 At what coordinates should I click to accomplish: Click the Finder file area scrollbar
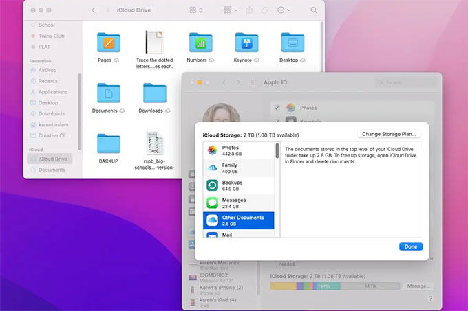tap(322, 46)
